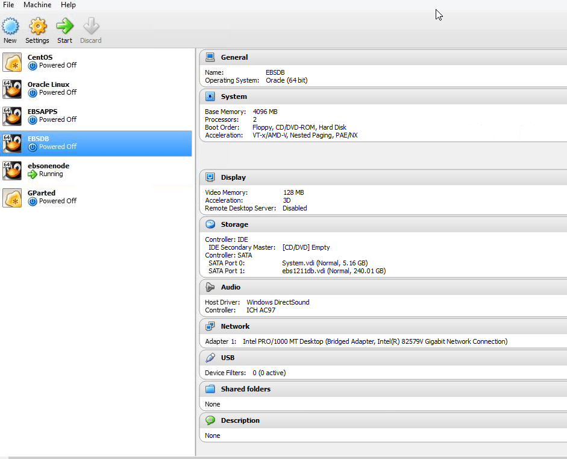The width and height of the screenshot is (567, 459).
Task: Click the '0 (0 active)' device filters value
Action: coord(269,373)
